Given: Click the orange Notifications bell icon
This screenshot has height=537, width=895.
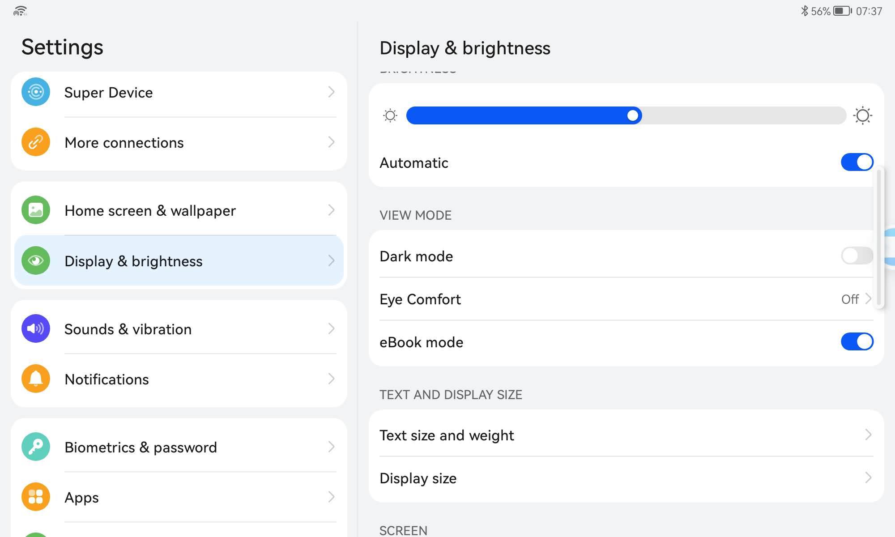Looking at the screenshot, I should 36,379.
